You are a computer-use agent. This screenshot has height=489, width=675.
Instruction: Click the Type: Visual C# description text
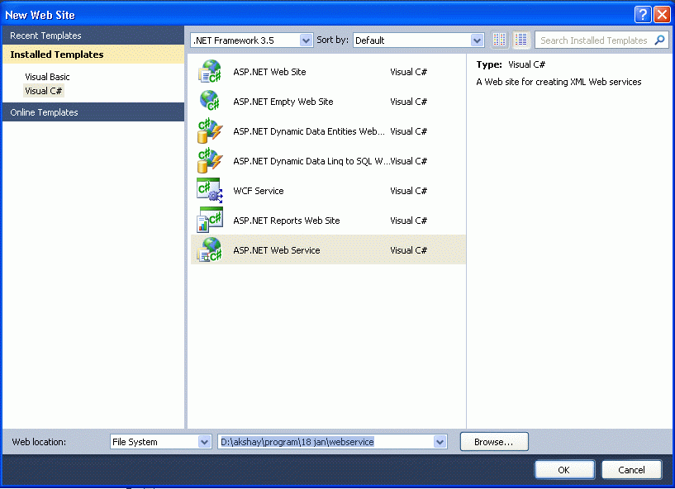click(511, 64)
